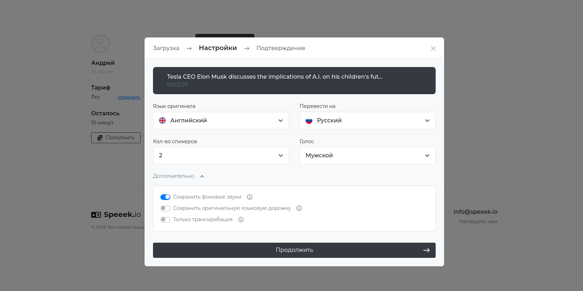Disable the Сохранить фоновые звуки toggle
This screenshot has width=583, height=291.
click(165, 197)
